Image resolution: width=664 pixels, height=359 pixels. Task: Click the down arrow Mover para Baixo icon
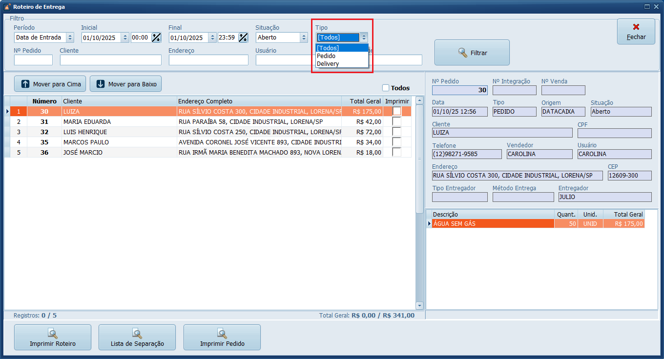coord(101,84)
